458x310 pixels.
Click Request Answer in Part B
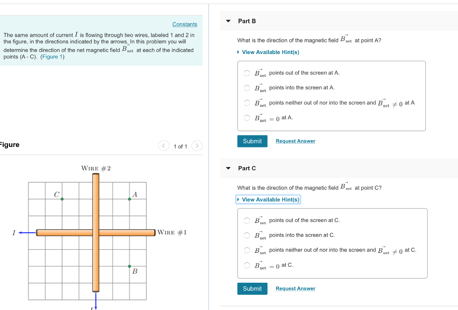point(295,141)
